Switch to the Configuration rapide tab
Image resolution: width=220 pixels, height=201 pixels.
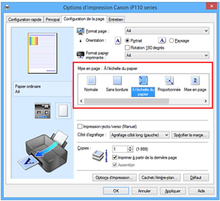point(25,19)
